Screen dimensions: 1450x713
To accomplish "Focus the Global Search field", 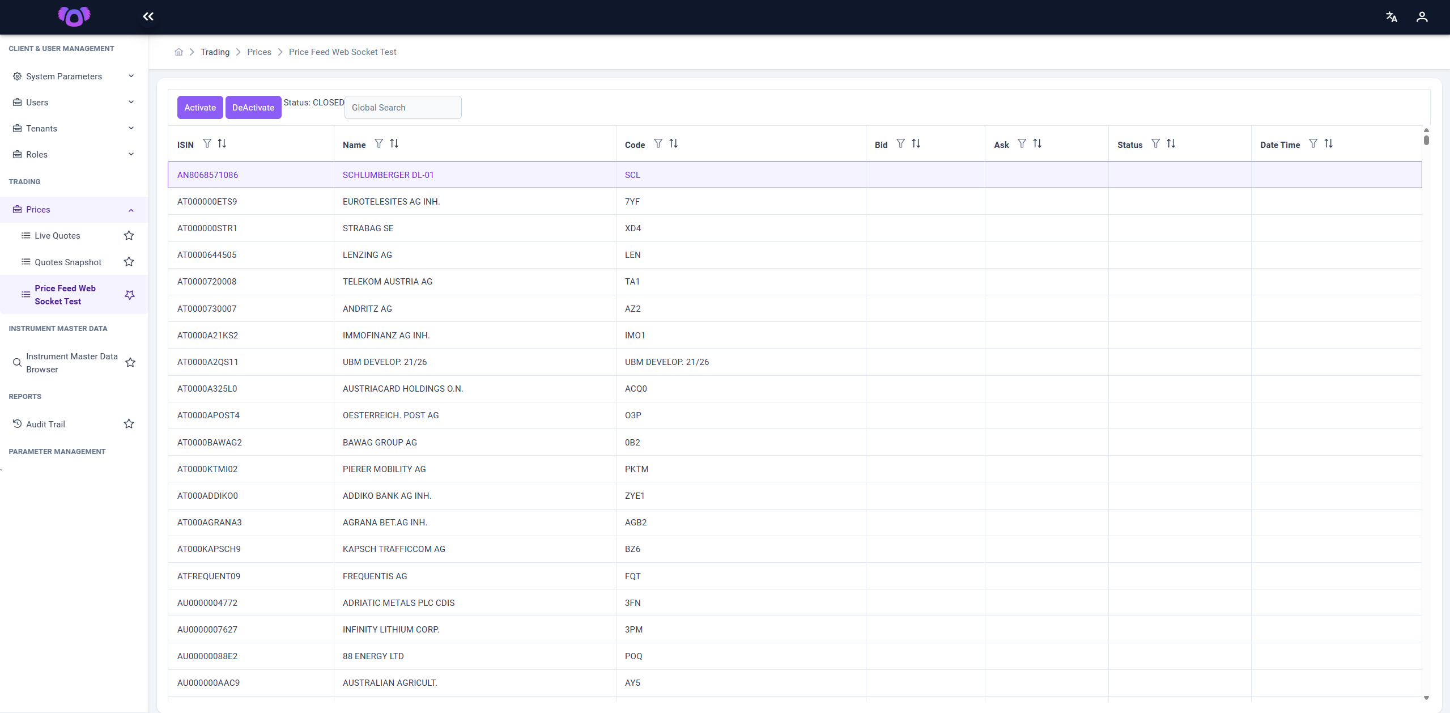I will [403, 108].
